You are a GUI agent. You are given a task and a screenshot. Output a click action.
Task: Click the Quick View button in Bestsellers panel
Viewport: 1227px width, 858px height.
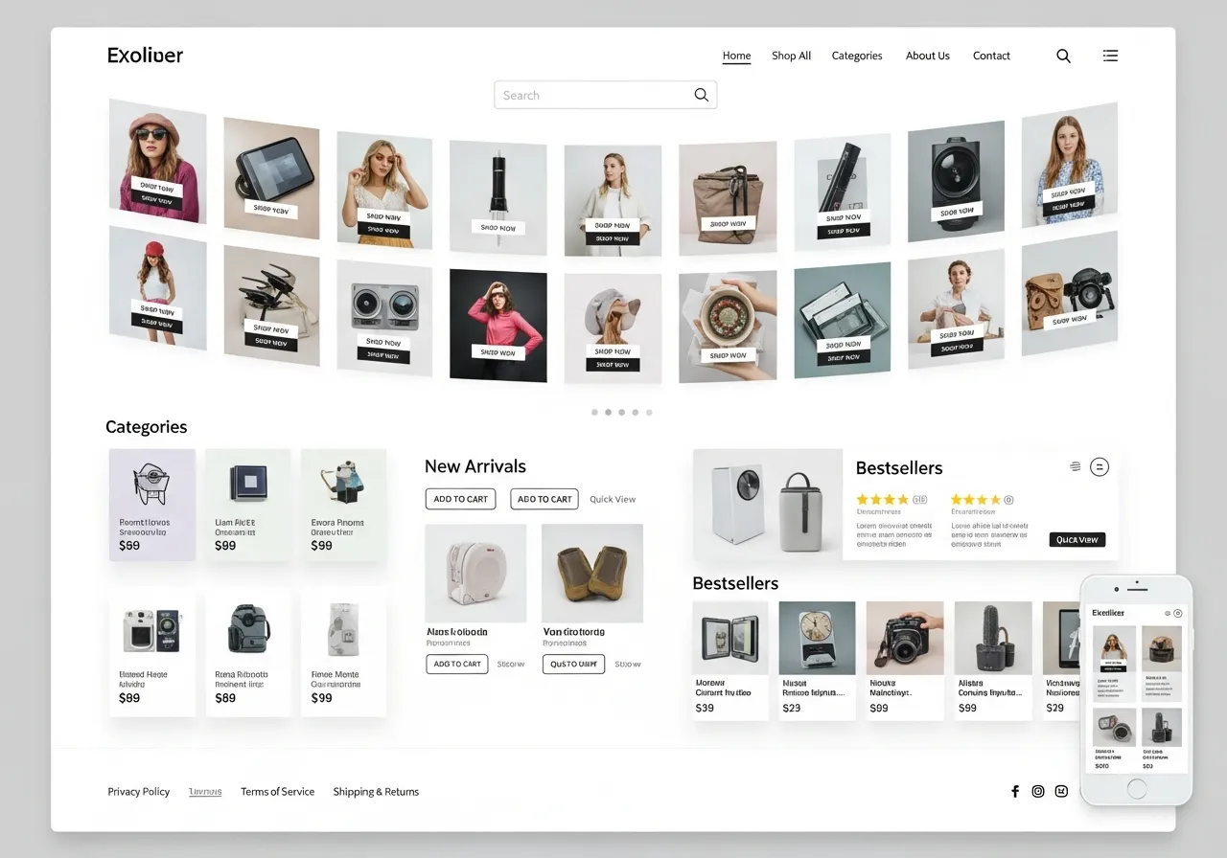[x=1077, y=539]
